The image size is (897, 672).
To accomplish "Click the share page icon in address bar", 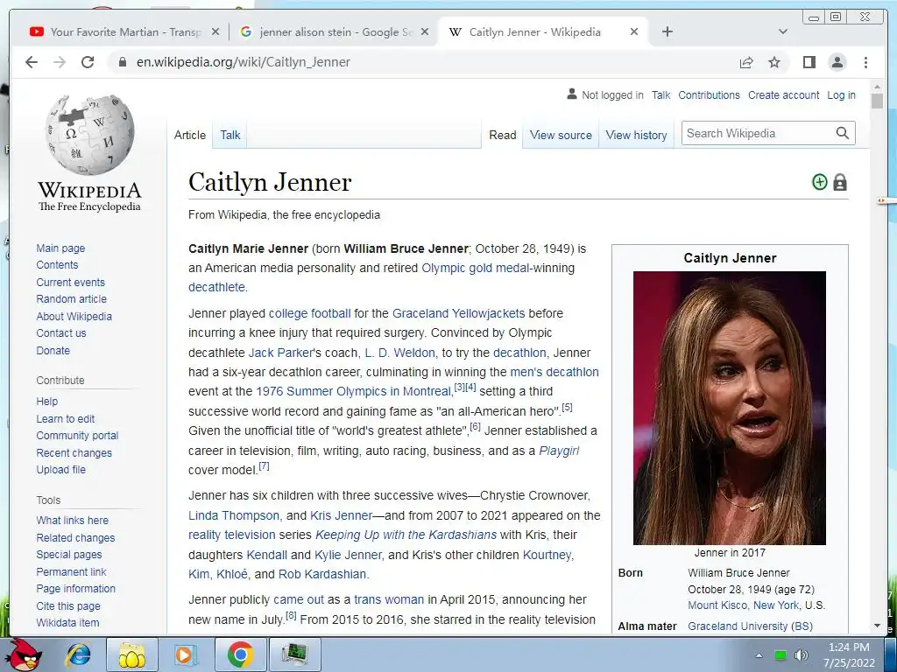I will pyautogui.click(x=746, y=62).
